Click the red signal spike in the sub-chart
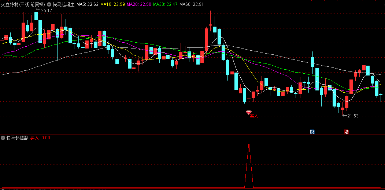Image resolution: width=385 pixels, height=190 pixels. (x=249, y=164)
